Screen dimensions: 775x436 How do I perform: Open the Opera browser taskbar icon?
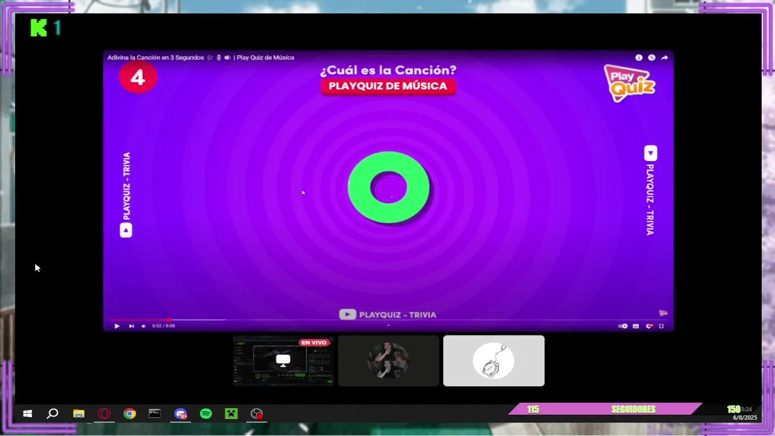[104, 414]
